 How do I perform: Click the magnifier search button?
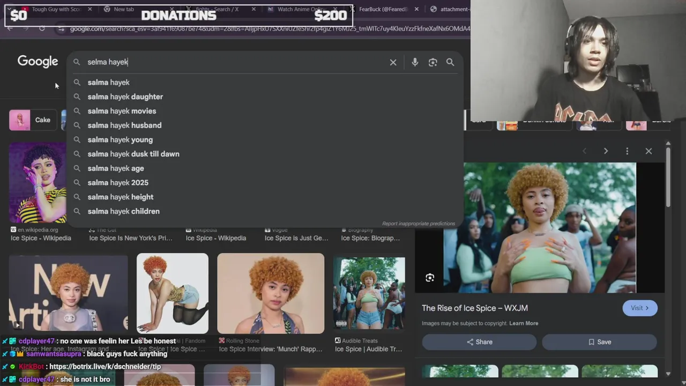point(450,62)
